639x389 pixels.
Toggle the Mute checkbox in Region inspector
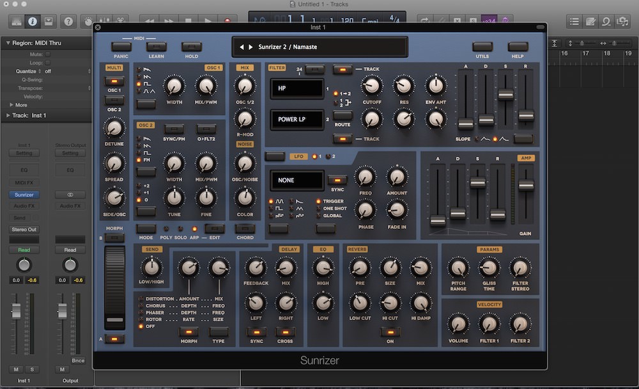[x=48, y=54]
